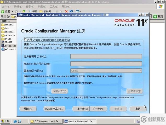166x125 pixels.
Task: Click the Help (帮助) button in installer
Action: [x=28, y=109]
